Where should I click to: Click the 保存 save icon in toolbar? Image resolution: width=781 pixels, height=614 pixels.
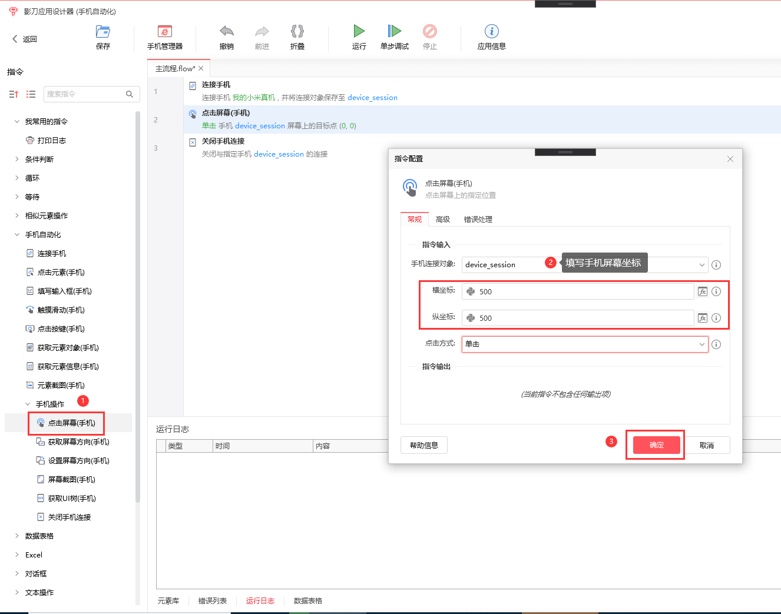pos(103,31)
